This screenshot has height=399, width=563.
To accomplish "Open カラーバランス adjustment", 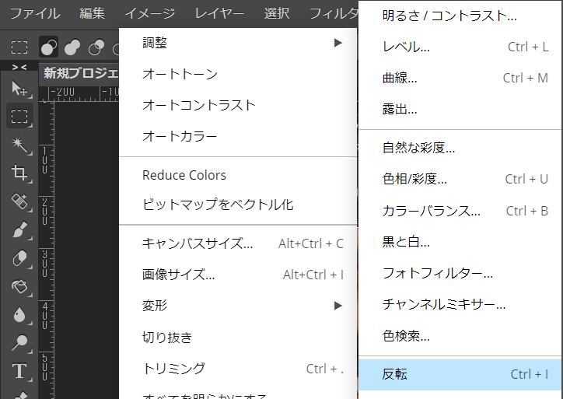I will point(460,211).
